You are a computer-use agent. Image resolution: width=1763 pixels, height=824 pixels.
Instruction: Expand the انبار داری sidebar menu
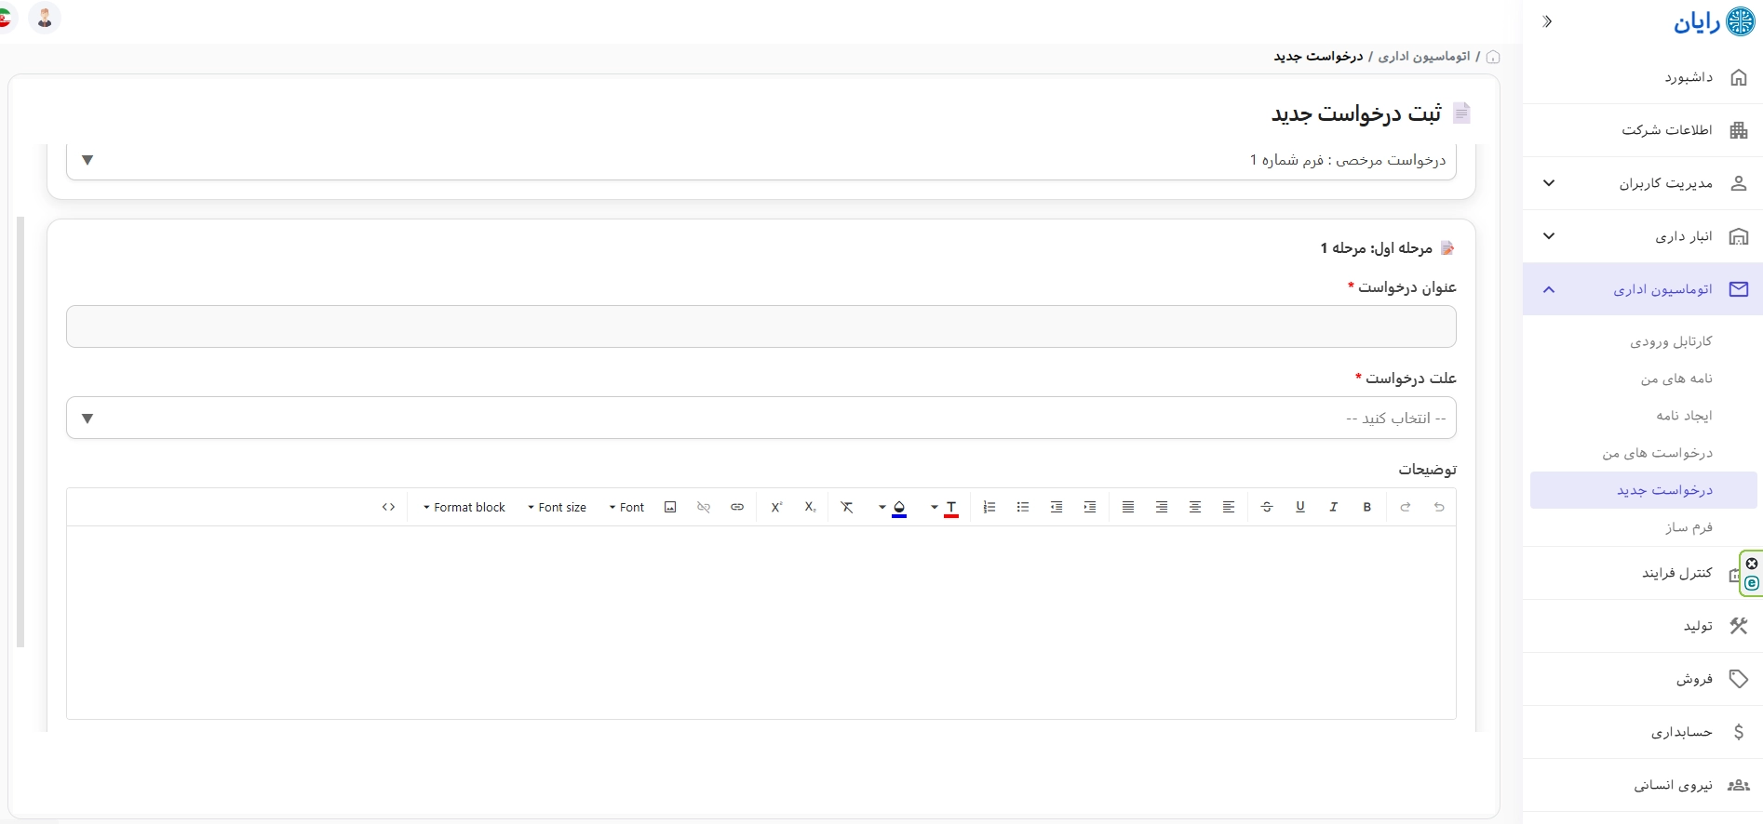tap(1643, 236)
